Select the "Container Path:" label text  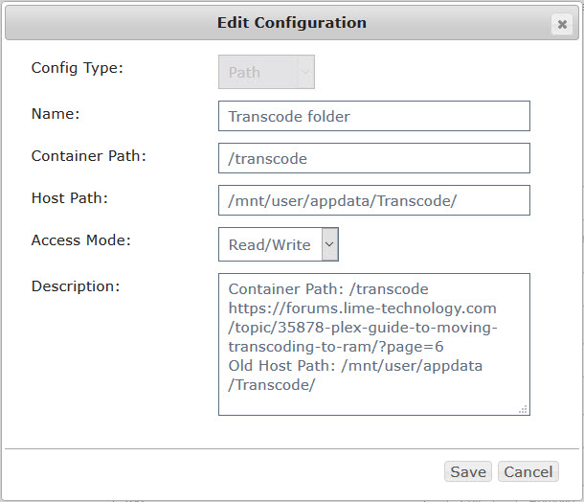coord(89,155)
